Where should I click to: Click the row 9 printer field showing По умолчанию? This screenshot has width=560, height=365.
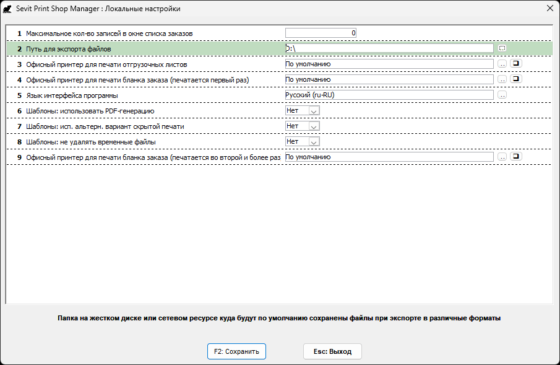pos(389,157)
